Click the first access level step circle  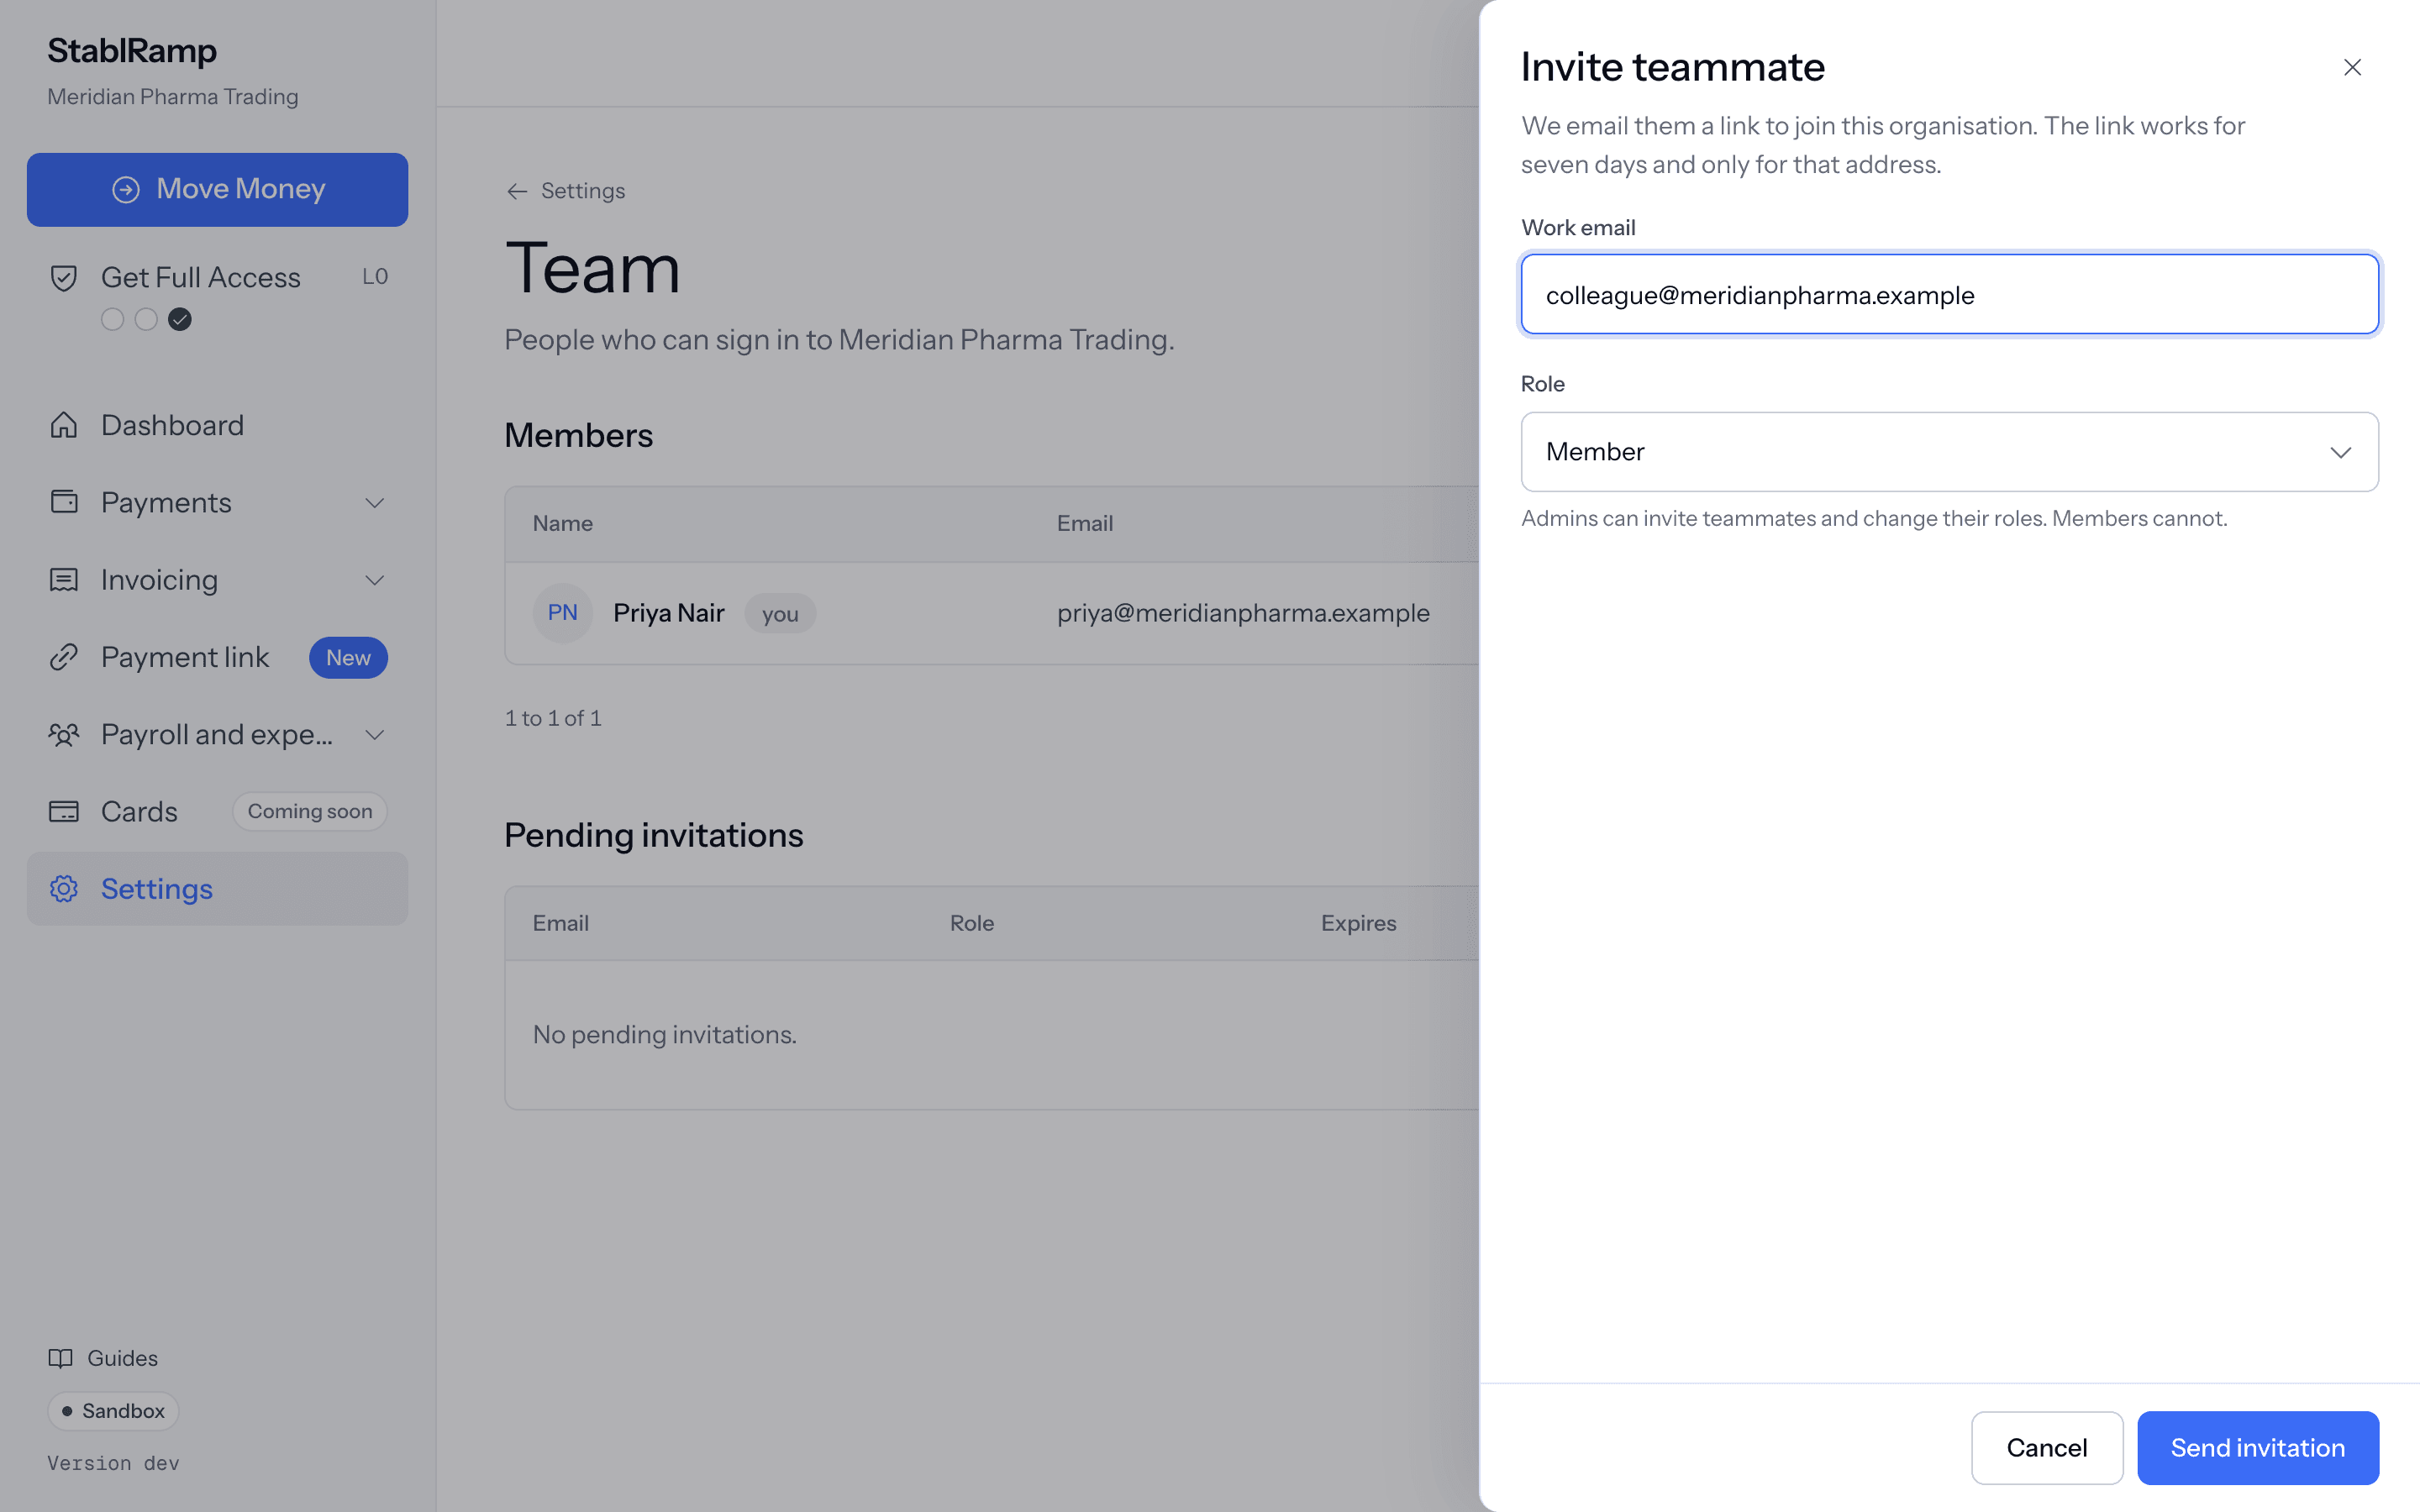pos(113,319)
